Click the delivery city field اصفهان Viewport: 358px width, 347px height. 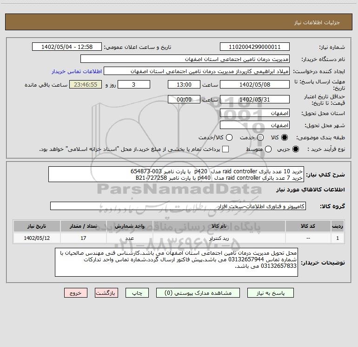pyautogui.click(x=255, y=125)
